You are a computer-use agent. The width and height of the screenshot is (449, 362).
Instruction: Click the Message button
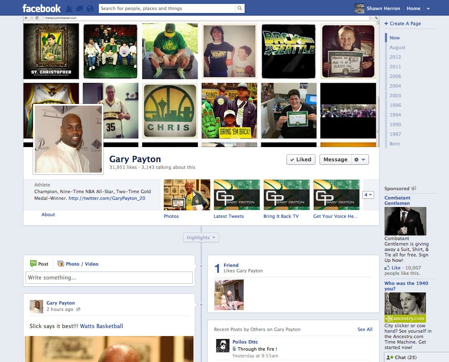pos(335,160)
